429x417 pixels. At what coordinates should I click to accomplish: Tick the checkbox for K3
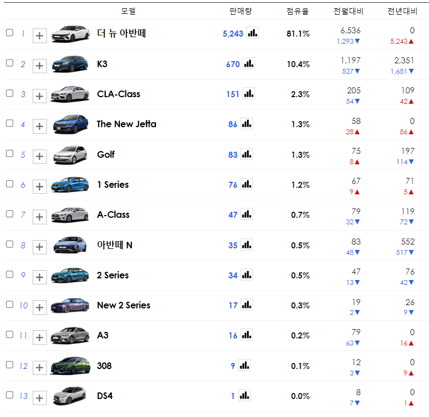pos(10,63)
